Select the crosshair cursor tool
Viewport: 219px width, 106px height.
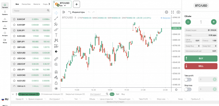pyautogui.click(x=56, y=13)
